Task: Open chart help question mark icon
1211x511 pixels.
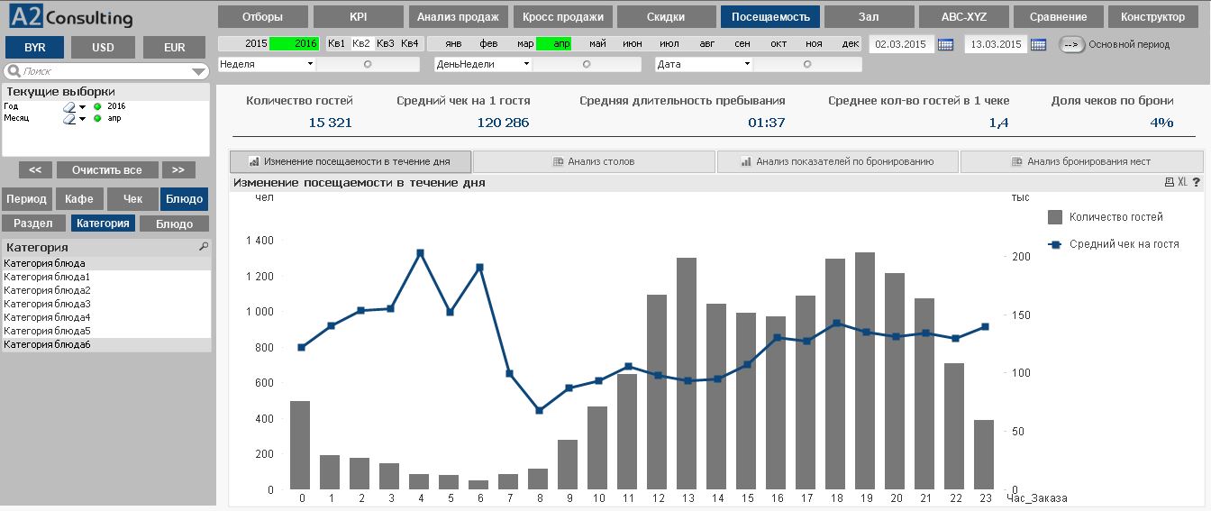Action: pyautogui.click(x=1196, y=182)
